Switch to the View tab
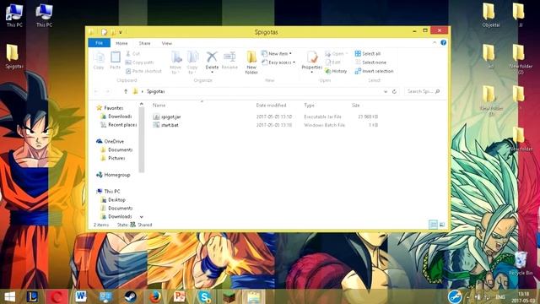The height and width of the screenshot is (304, 540). pyautogui.click(x=167, y=43)
